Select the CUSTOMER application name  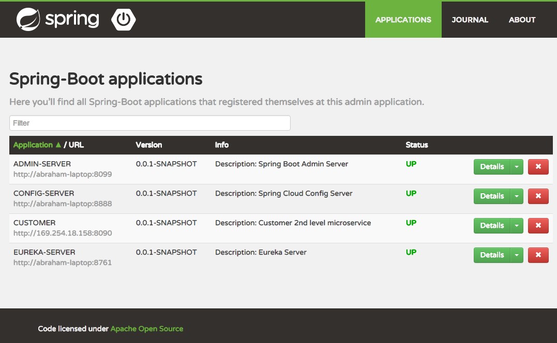click(x=35, y=223)
